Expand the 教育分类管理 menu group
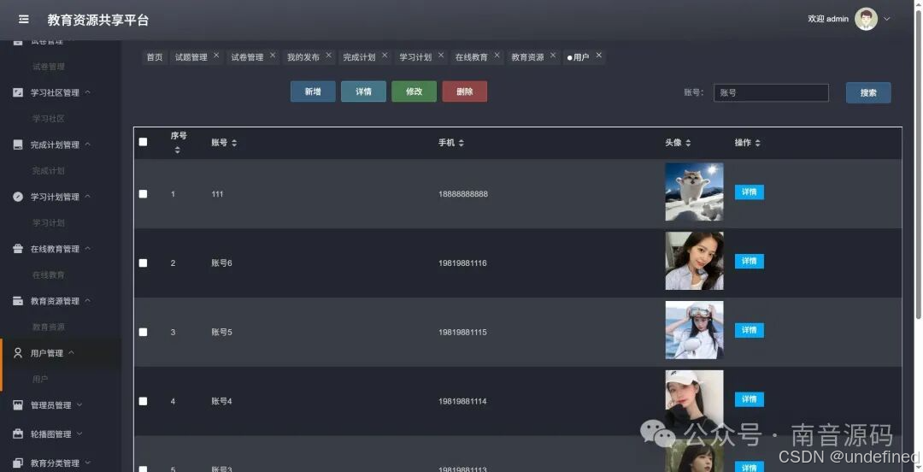This screenshot has width=923, height=472. point(88,463)
